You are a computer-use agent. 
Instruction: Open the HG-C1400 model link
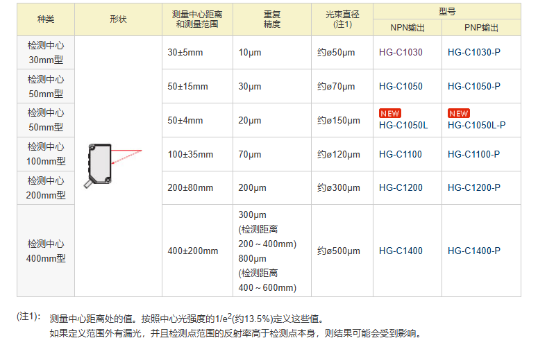tap(401, 251)
